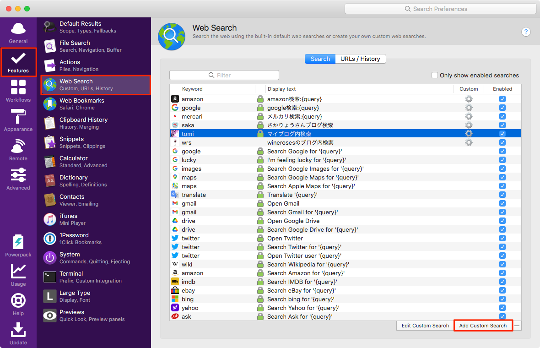
Task: Select the saka keyword row
Action: [x=346, y=125]
